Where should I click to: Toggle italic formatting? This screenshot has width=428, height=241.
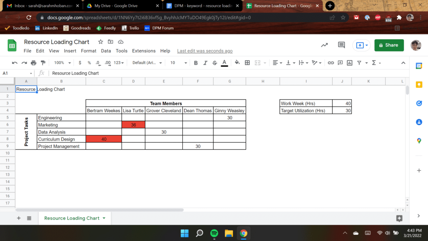(x=205, y=63)
